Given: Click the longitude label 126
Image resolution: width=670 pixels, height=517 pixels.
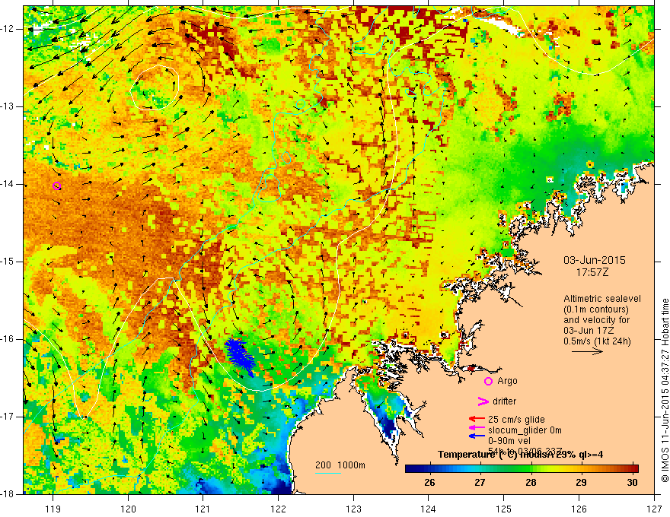Looking at the screenshot, I should coord(579,509).
